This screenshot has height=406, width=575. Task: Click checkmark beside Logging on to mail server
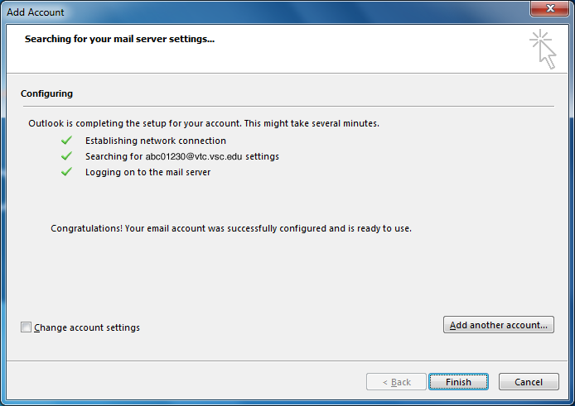click(66, 172)
